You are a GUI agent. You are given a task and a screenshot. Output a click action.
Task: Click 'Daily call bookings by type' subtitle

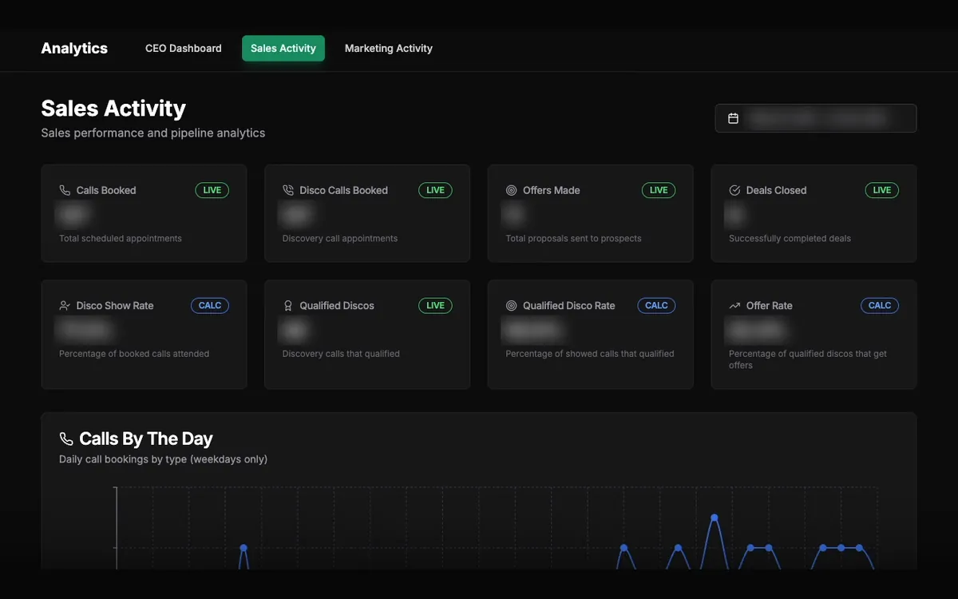(163, 459)
